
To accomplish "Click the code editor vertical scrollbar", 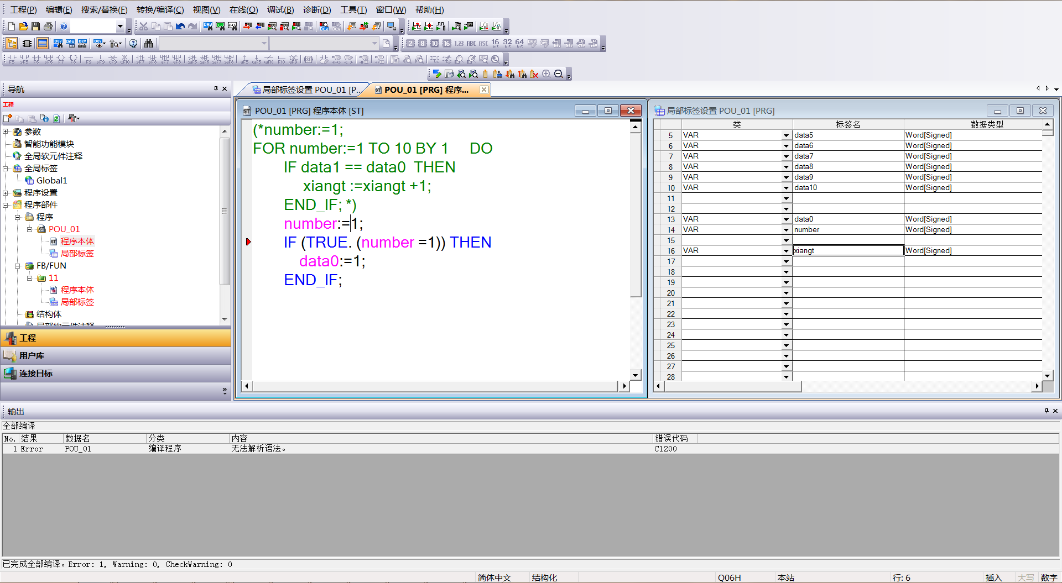I will 636,249.
